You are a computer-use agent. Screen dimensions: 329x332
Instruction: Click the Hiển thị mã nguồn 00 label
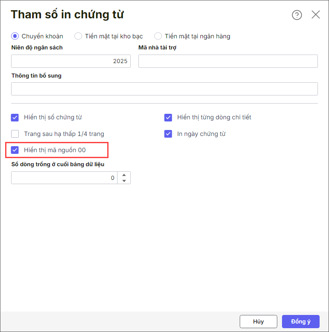[x=55, y=150]
